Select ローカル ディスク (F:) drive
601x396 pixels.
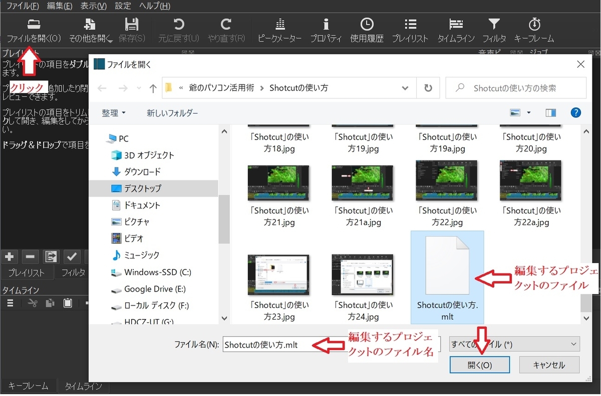pyautogui.click(x=156, y=305)
